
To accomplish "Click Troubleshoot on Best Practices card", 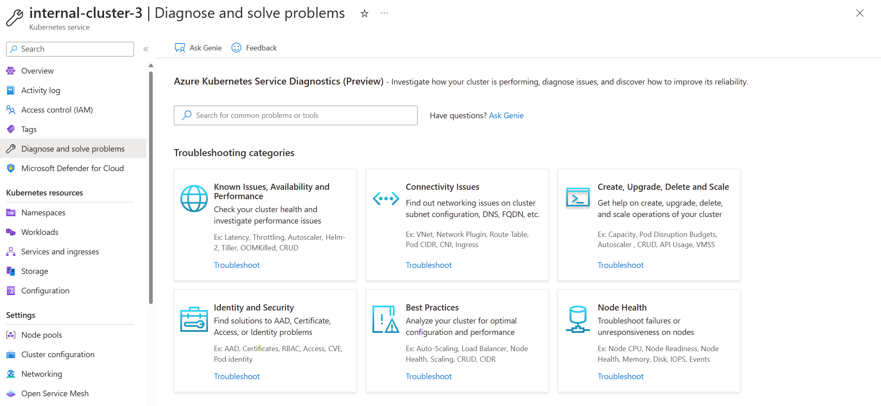I will pyautogui.click(x=429, y=376).
